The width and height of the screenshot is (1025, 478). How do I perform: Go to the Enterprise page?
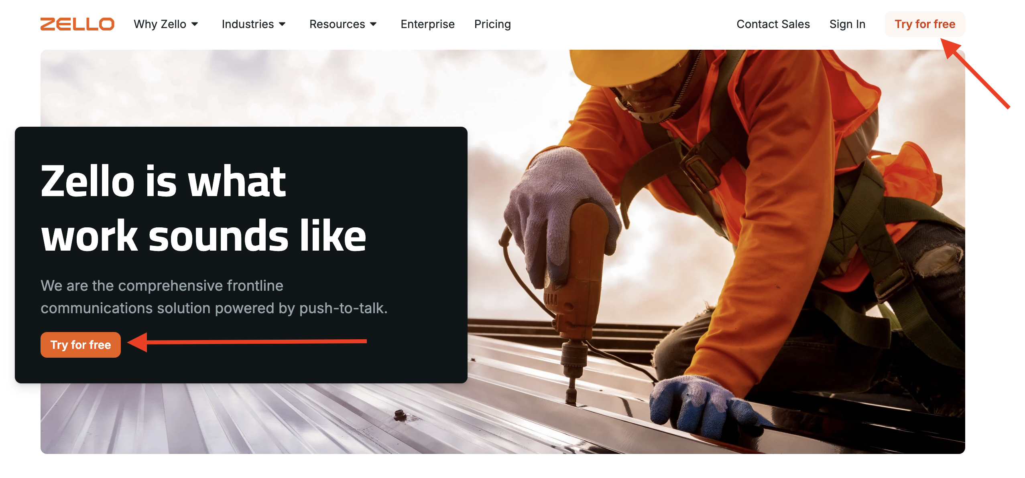[427, 24]
